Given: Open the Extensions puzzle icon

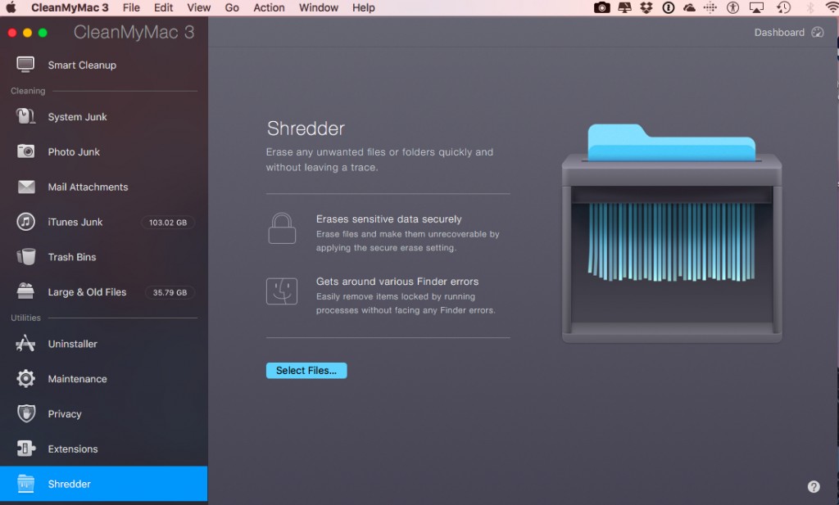Looking at the screenshot, I should point(25,448).
